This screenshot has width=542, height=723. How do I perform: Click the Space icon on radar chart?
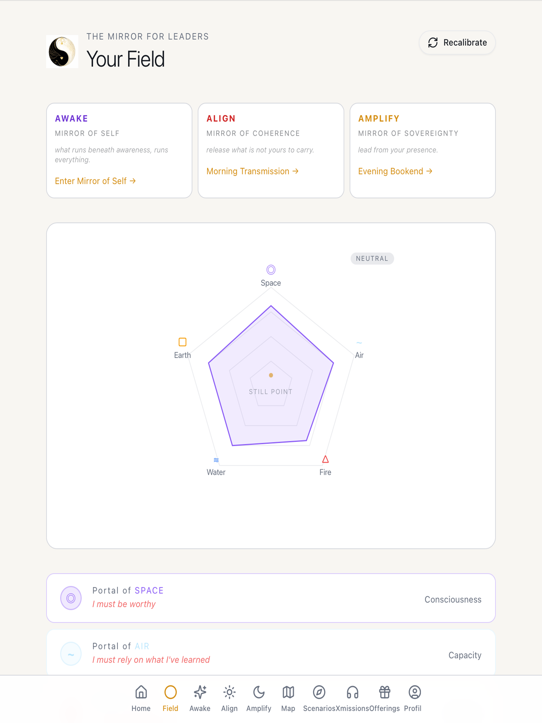click(x=271, y=270)
